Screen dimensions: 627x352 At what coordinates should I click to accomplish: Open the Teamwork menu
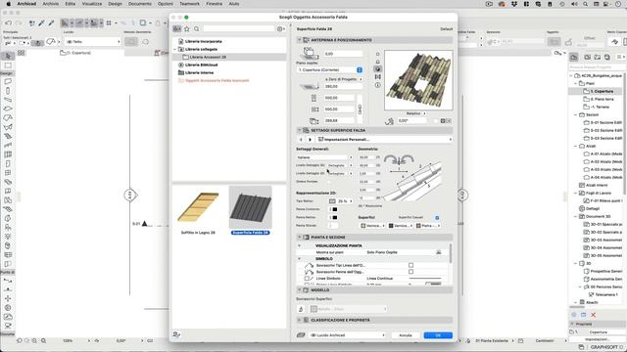tap(189, 4)
